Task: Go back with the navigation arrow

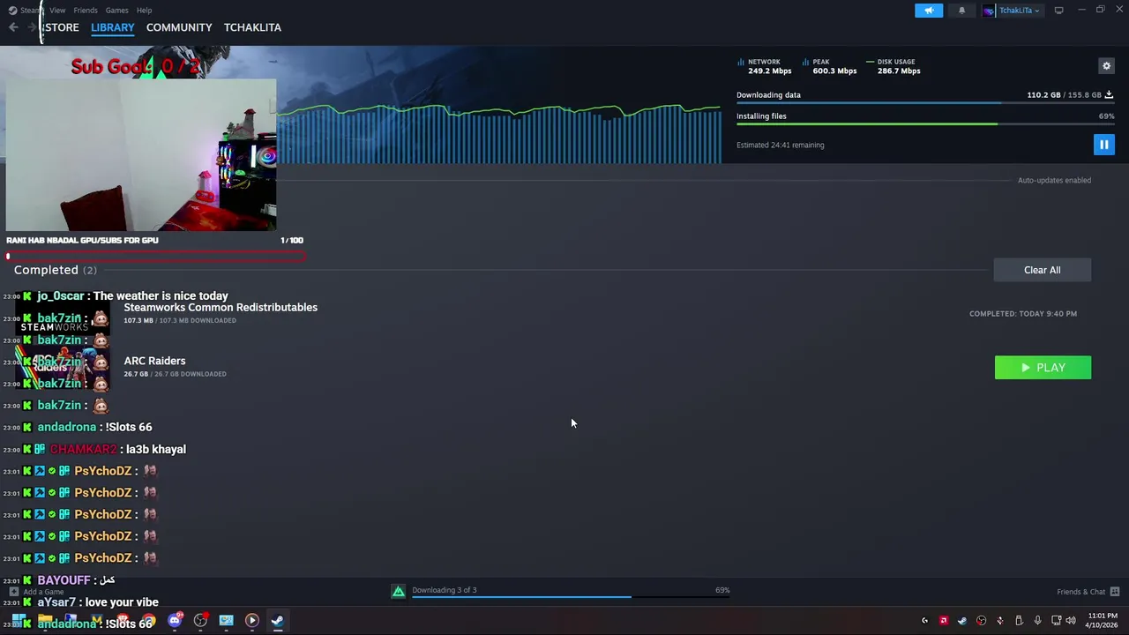Action: [x=13, y=27]
